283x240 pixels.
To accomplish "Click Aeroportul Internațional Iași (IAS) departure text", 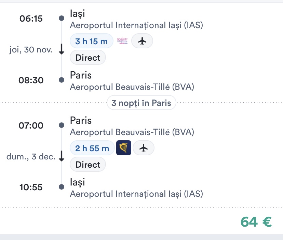I will 136,25.
